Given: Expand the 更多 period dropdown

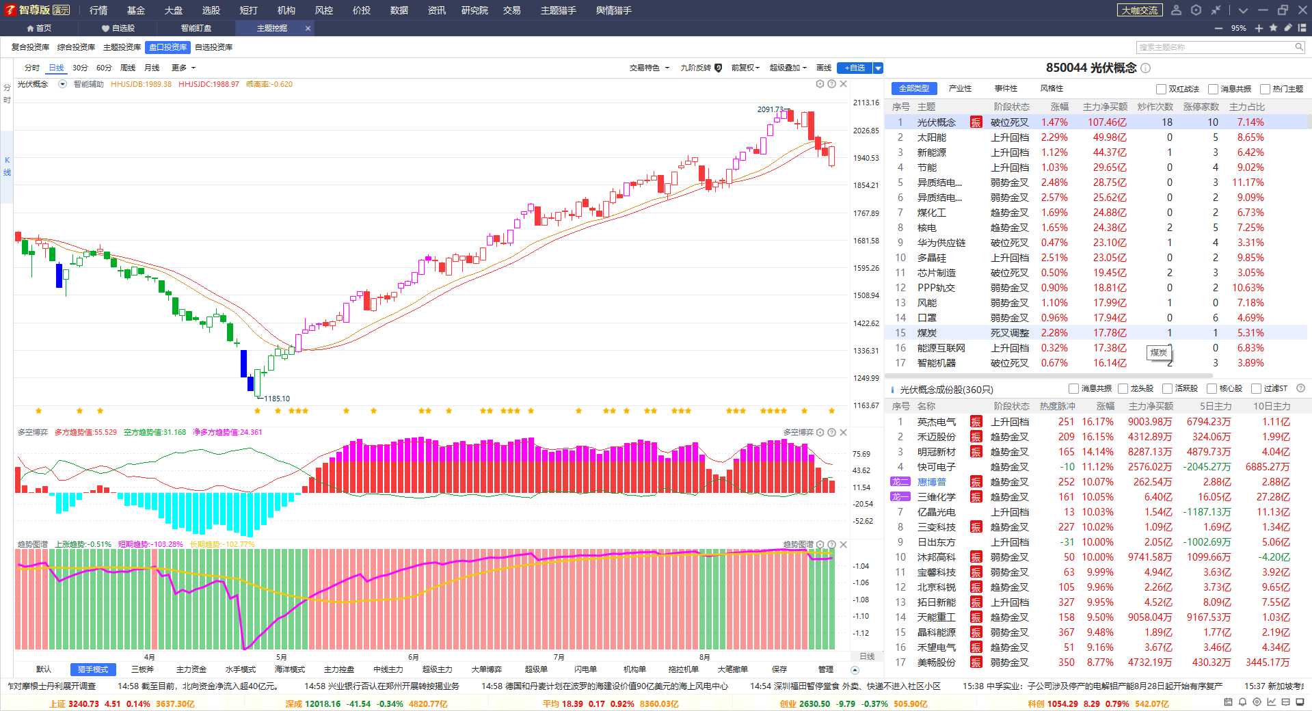Looking at the screenshot, I should (x=183, y=68).
